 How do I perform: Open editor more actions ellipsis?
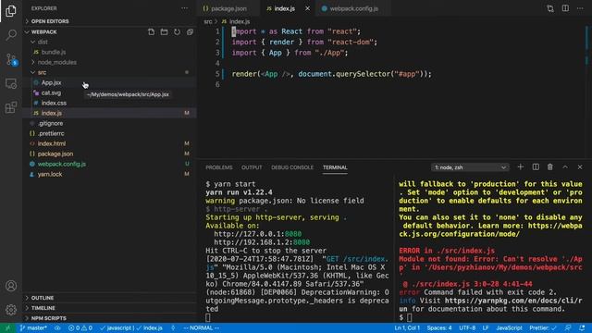[580, 8]
